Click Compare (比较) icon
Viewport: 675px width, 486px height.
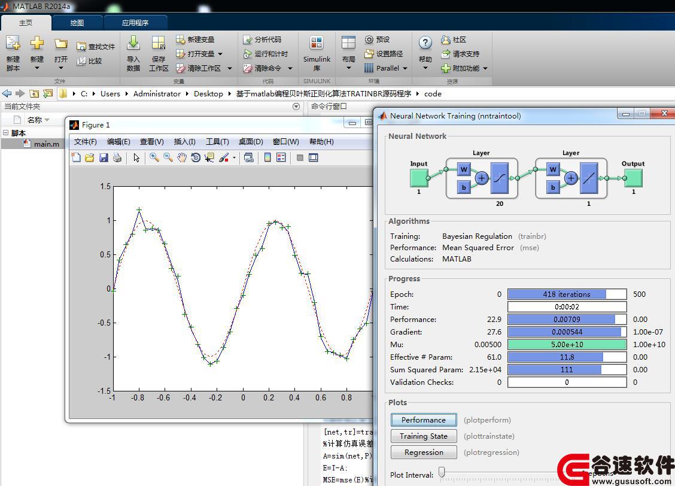point(81,61)
